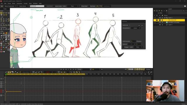Step forward one frame
Image resolution: width=187 pixels, height=105 pixels.
[x=71, y=69]
